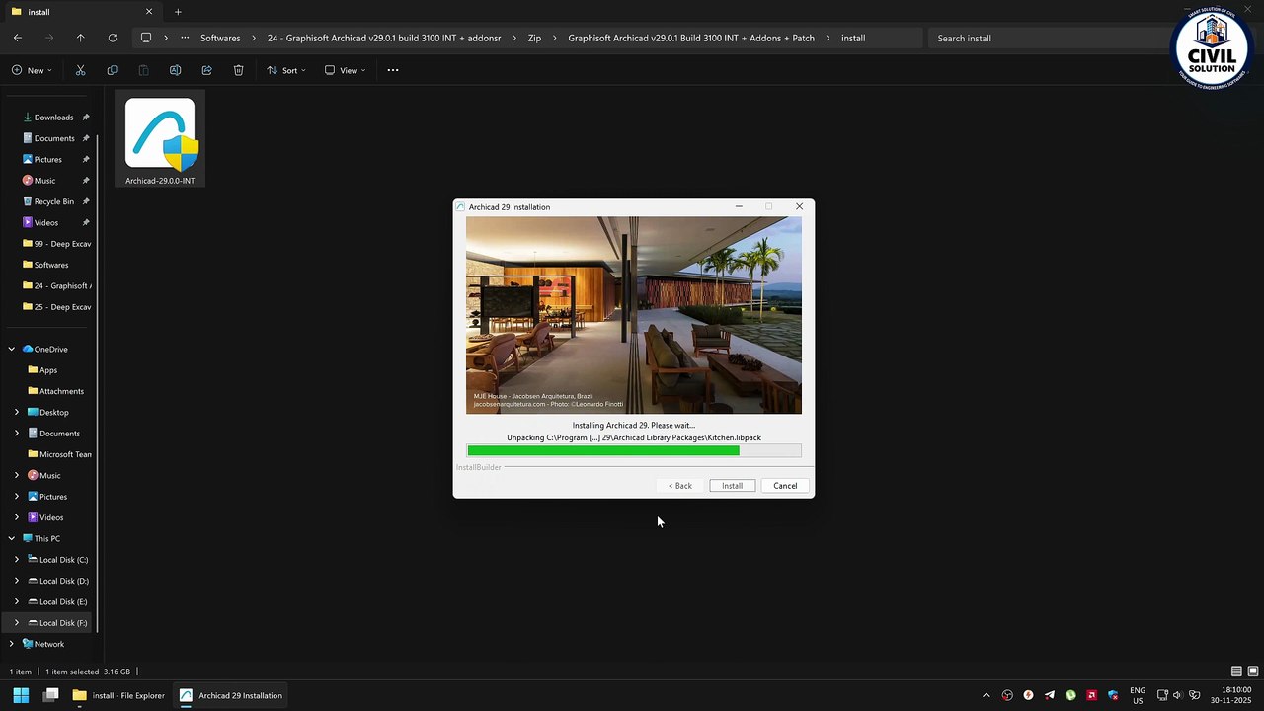Viewport: 1264px width, 711px height.
Task: Expand the Local Disk (C:) node
Action: point(17,560)
